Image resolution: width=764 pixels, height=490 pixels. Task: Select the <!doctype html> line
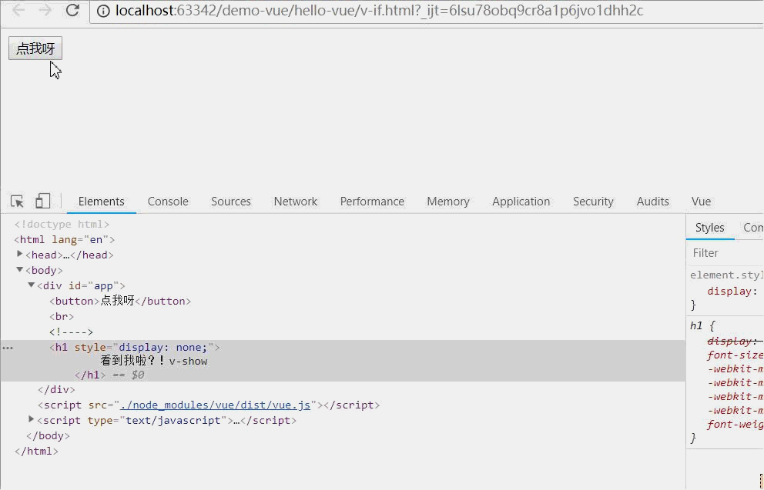click(62, 225)
